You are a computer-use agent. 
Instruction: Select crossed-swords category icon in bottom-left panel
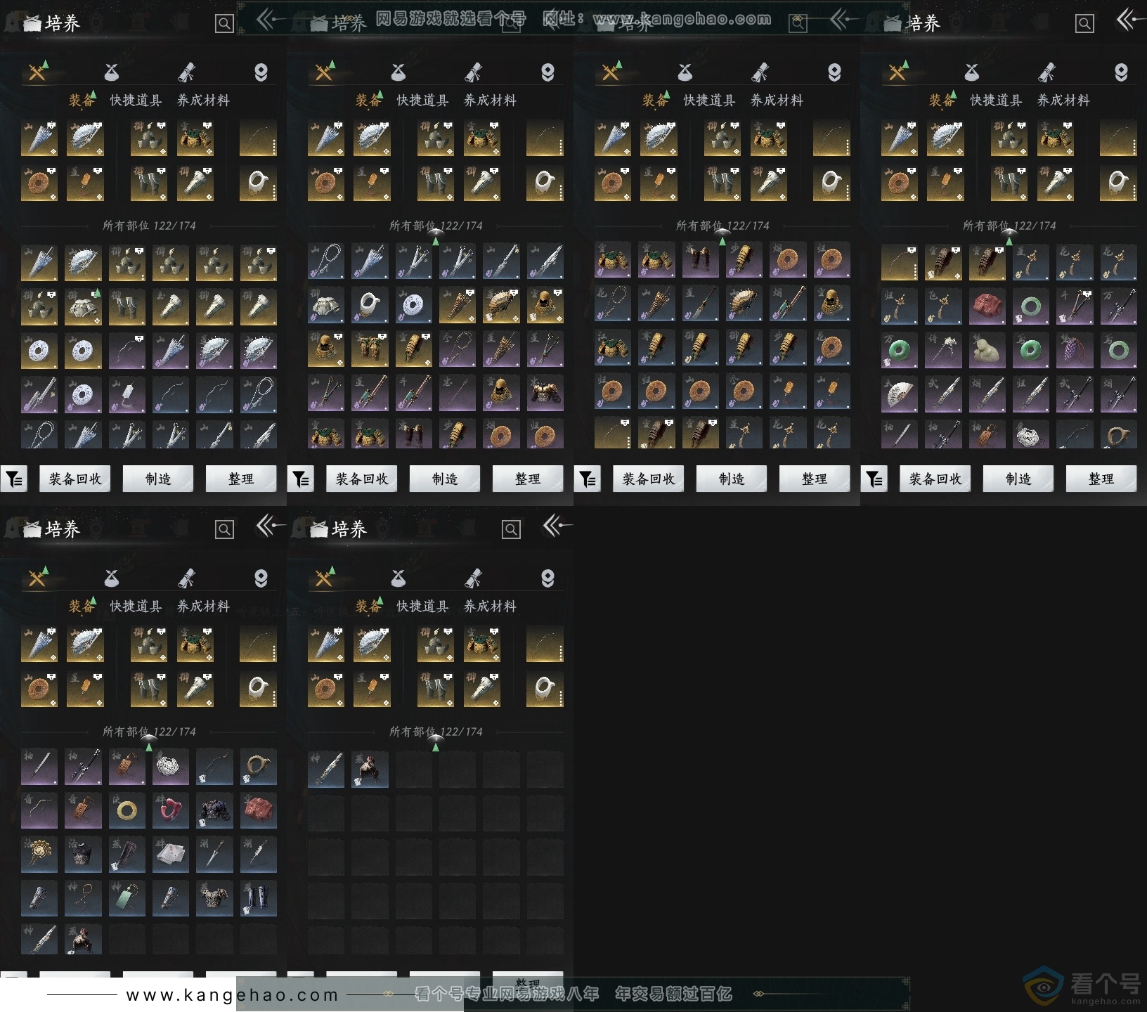(x=38, y=578)
